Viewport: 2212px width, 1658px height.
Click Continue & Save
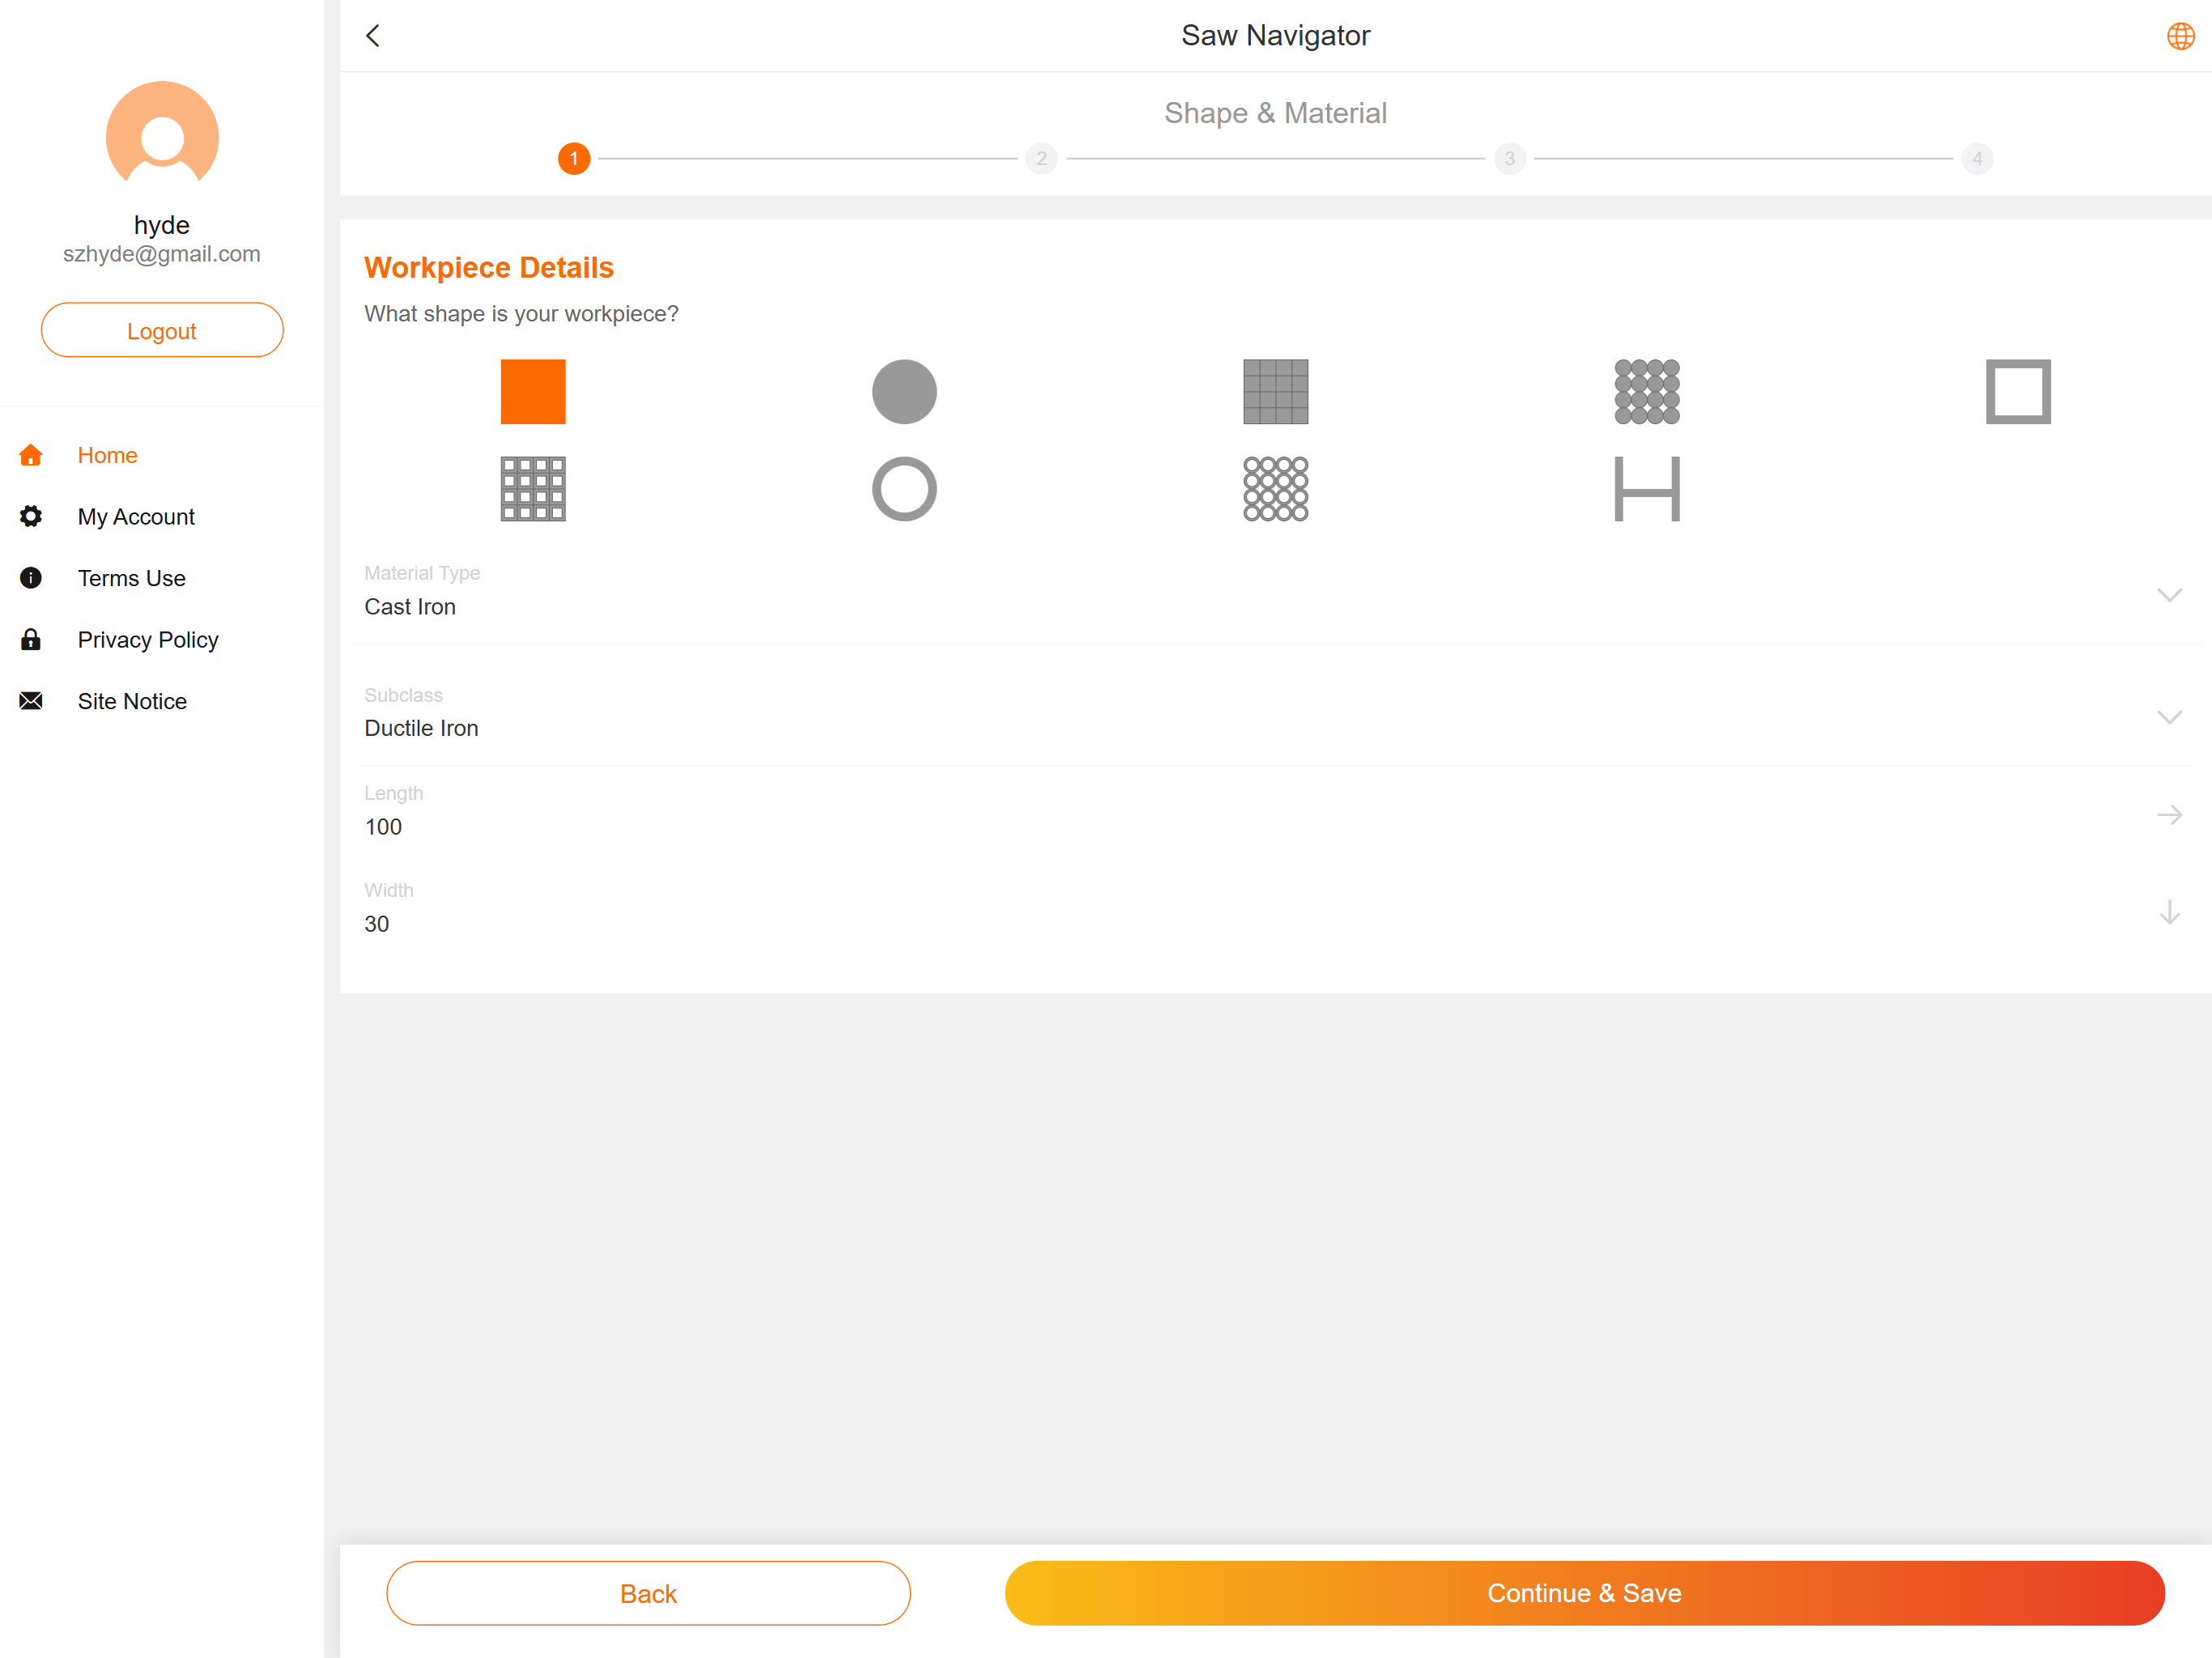1584,1593
